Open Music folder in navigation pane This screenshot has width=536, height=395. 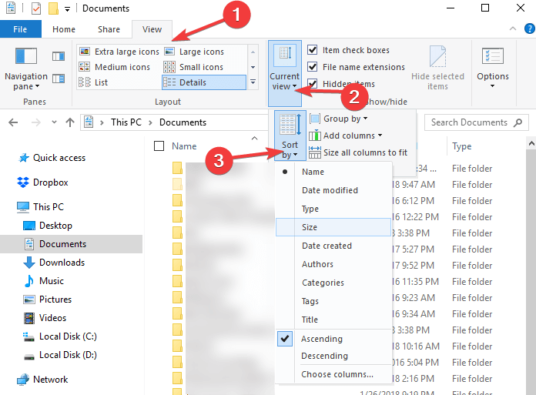(44, 281)
